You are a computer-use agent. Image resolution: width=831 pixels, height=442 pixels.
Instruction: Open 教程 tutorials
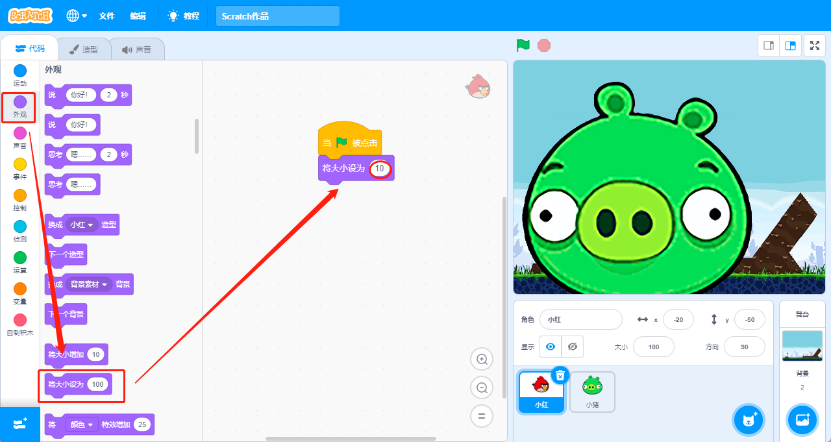(x=183, y=16)
